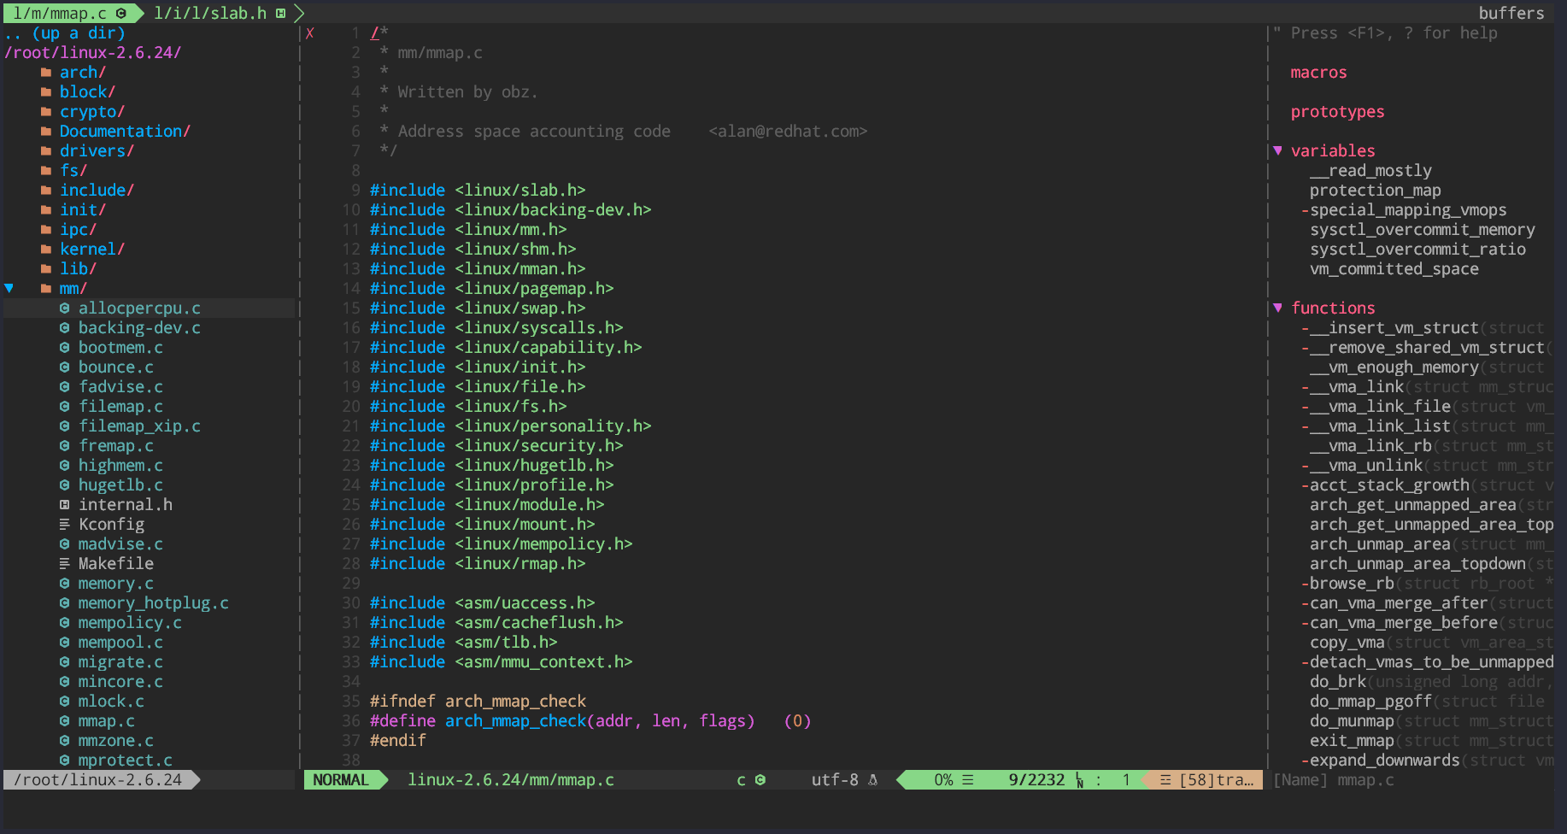Click the folder icon next to Documentation/
Image resolution: width=1567 pixels, height=834 pixels.
tap(46, 132)
